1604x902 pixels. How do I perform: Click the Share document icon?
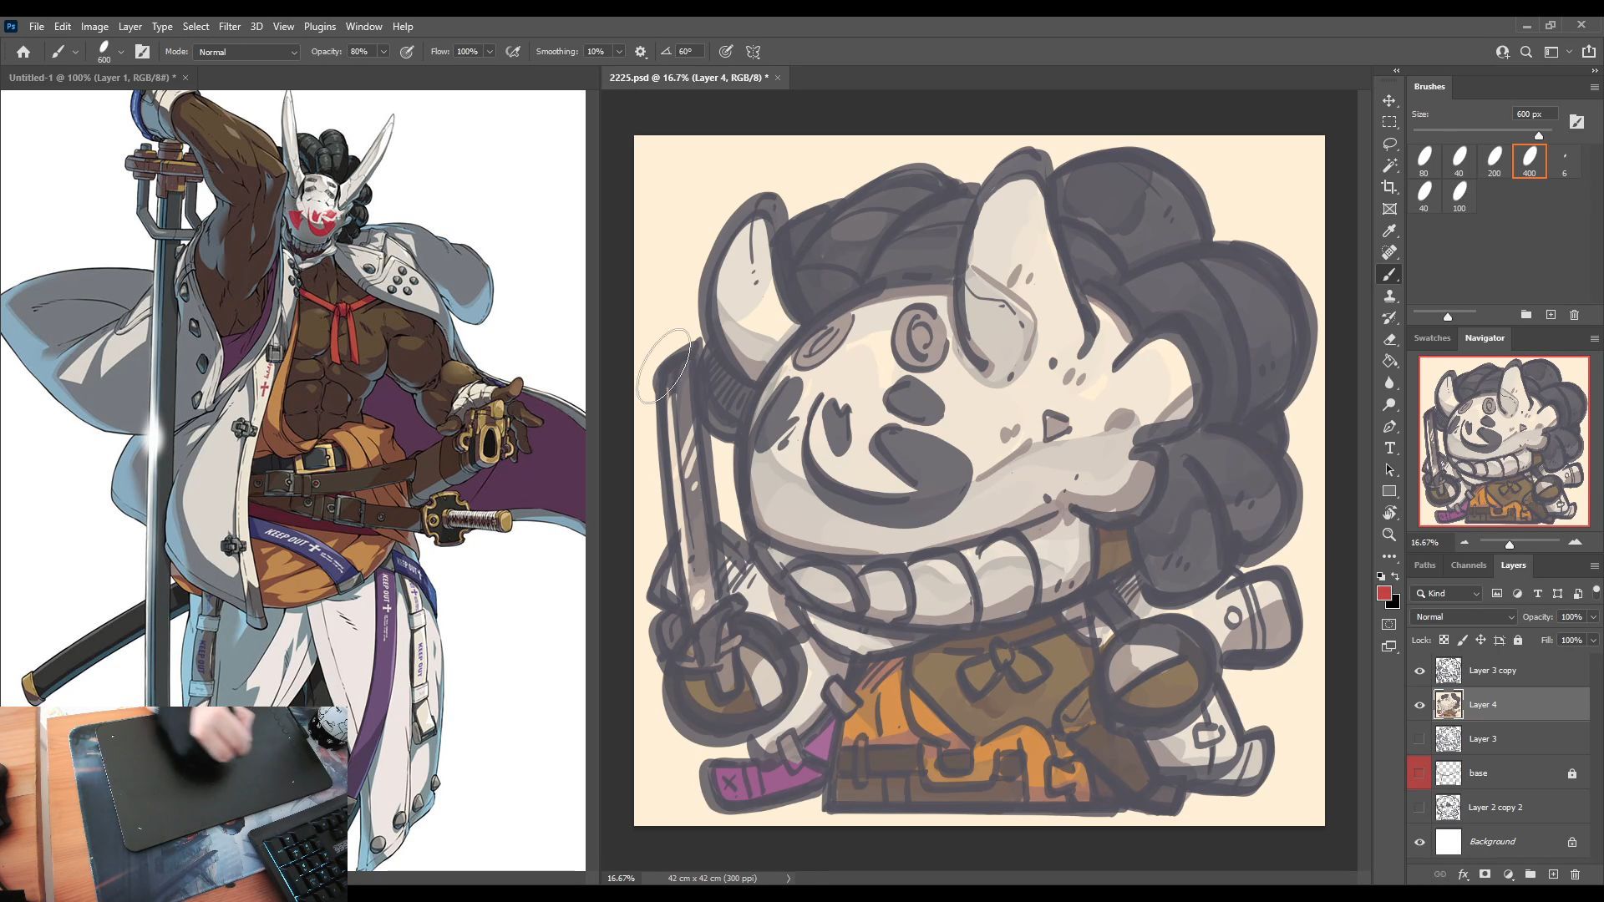(x=1589, y=52)
